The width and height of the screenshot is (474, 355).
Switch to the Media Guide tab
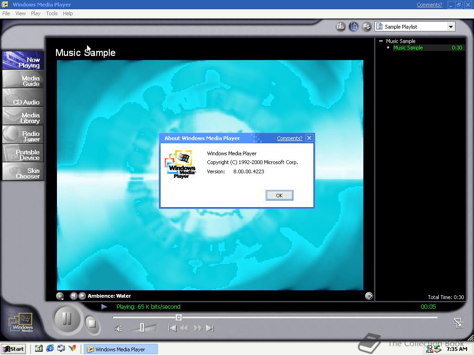pyautogui.click(x=23, y=79)
